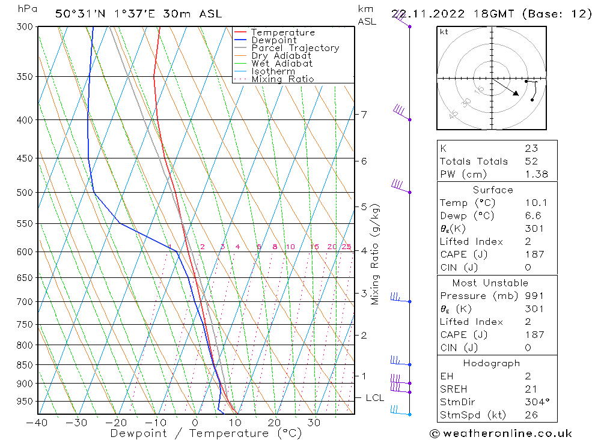Select the Parcel Trajectory legend entry
The image size is (601, 440).
click(x=287, y=48)
